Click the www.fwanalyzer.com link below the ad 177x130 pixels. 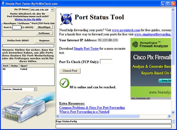141,98
